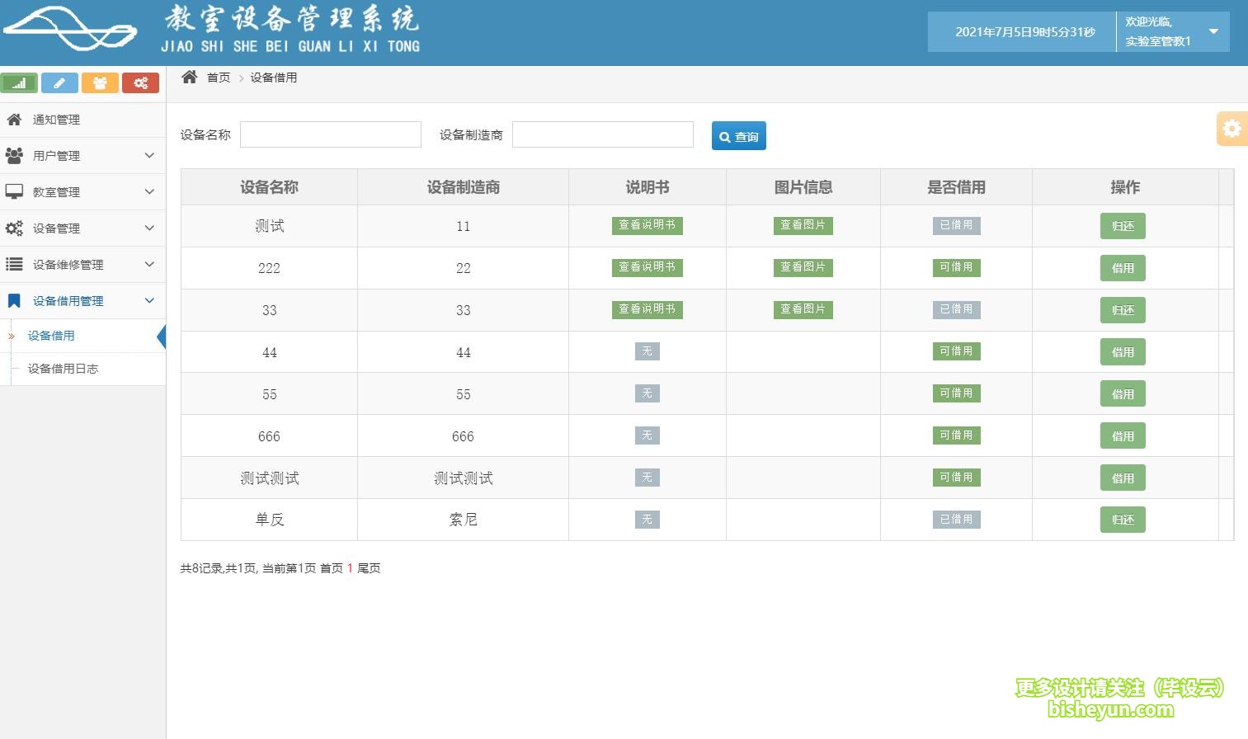Screen dimensions: 1248x739
Task: Toggle the 可借用 badge on the 222 row
Action: point(956,267)
